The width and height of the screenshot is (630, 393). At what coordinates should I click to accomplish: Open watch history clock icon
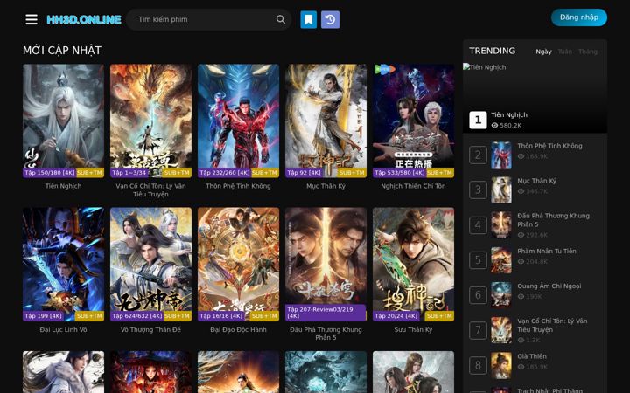click(x=330, y=19)
